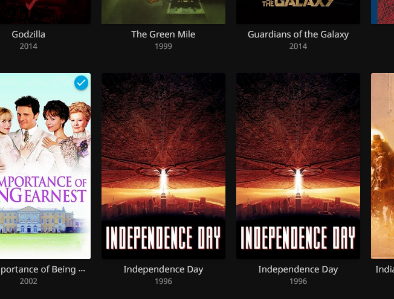Screen dimensions: 394x299
Task: Click the 2002 year under Importance of Being
Action: [x=28, y=281]
